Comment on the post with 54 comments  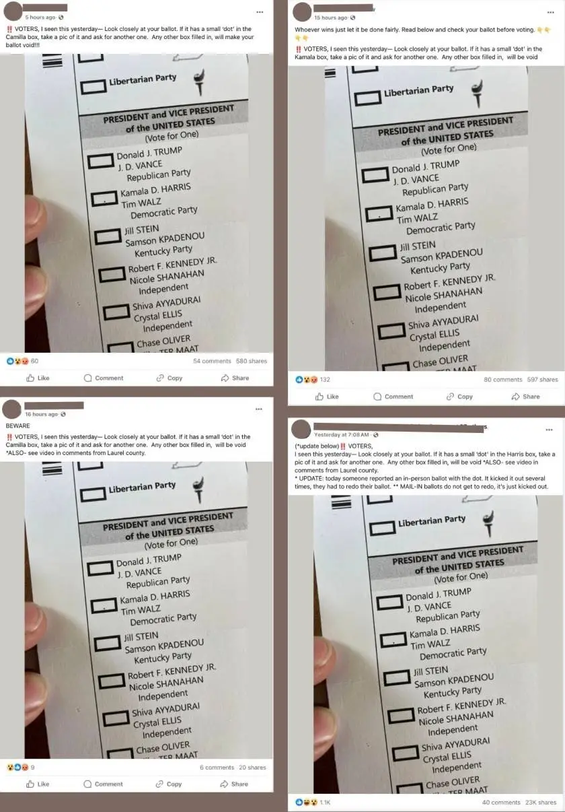(x=103, y=378)
